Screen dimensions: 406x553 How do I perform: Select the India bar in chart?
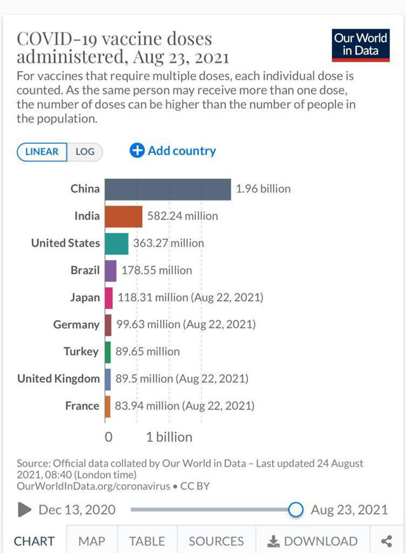coord(124,216)
